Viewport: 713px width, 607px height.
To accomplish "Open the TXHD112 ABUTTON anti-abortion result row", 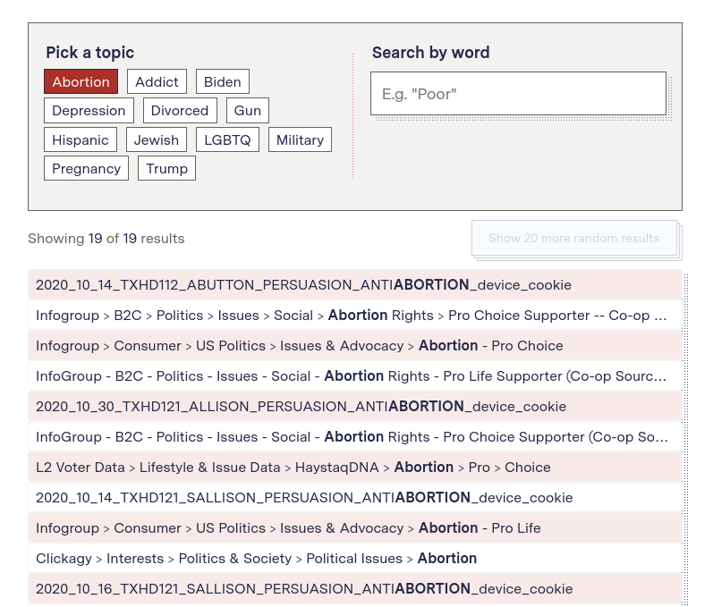I will [x=355, y=285].
